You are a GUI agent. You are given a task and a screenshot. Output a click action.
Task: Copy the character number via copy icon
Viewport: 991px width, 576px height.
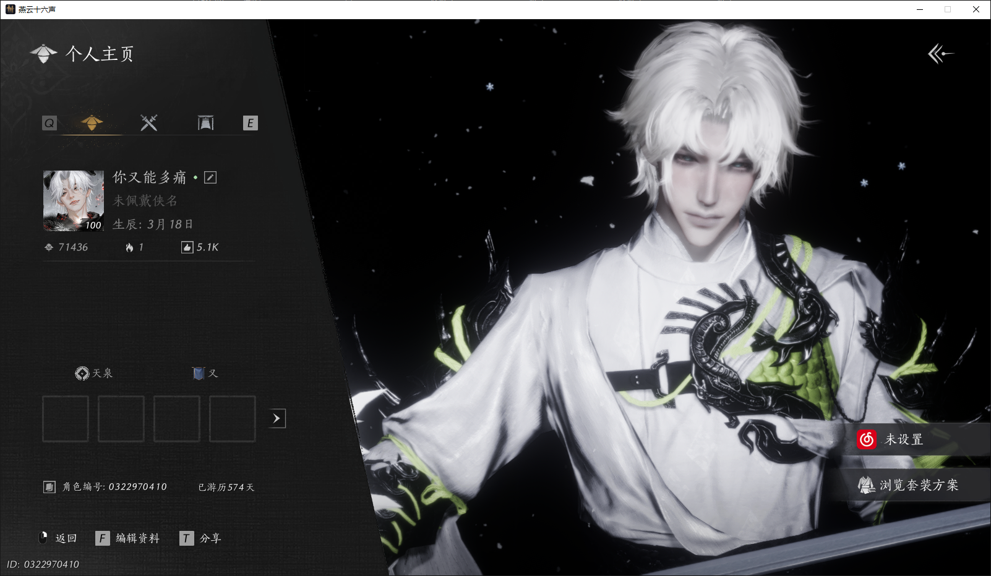[x=49, y=487]
